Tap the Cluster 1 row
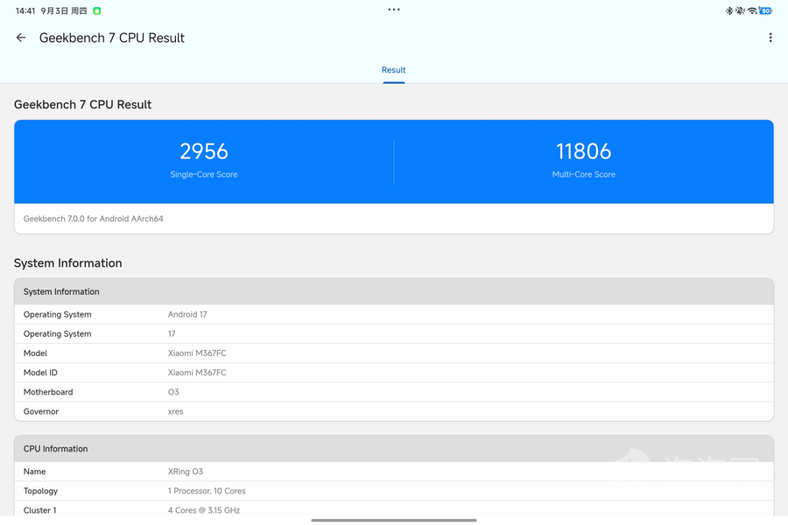This screenshot has width=788, height=525. click(x=394, y=510)
